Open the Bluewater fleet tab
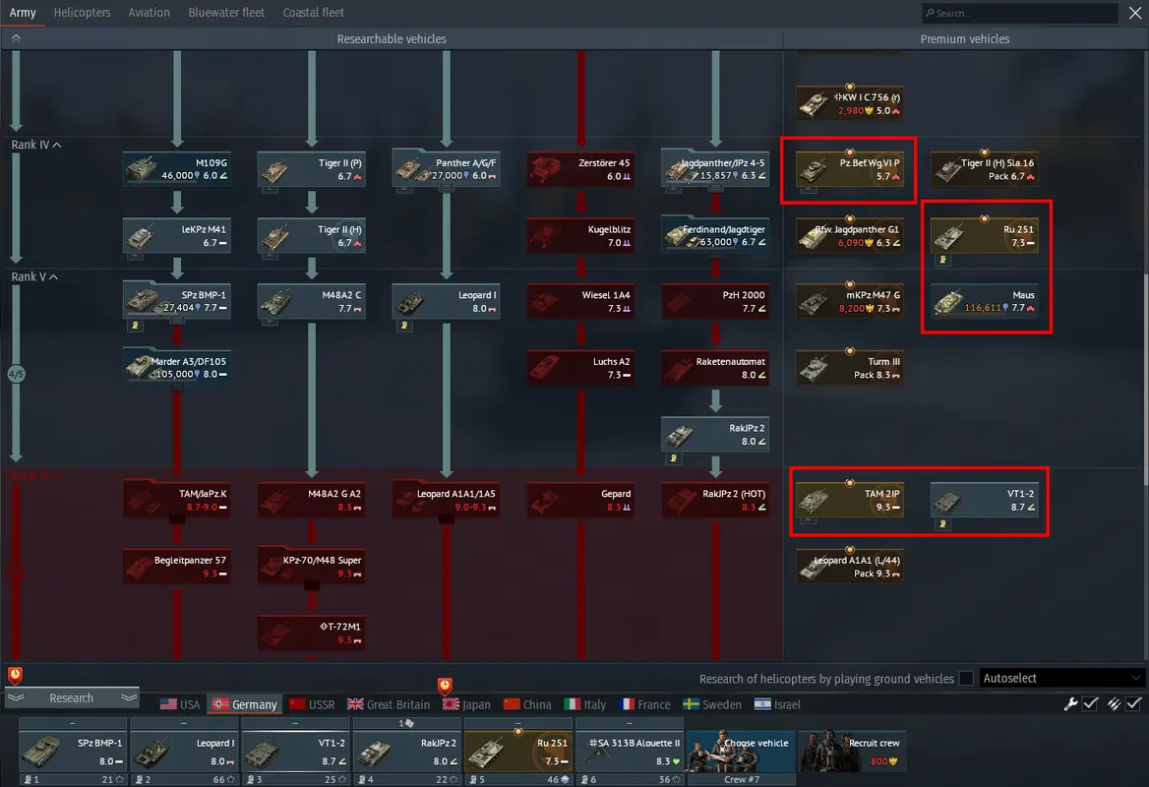 pyautogui.click(x=226, y=13)
